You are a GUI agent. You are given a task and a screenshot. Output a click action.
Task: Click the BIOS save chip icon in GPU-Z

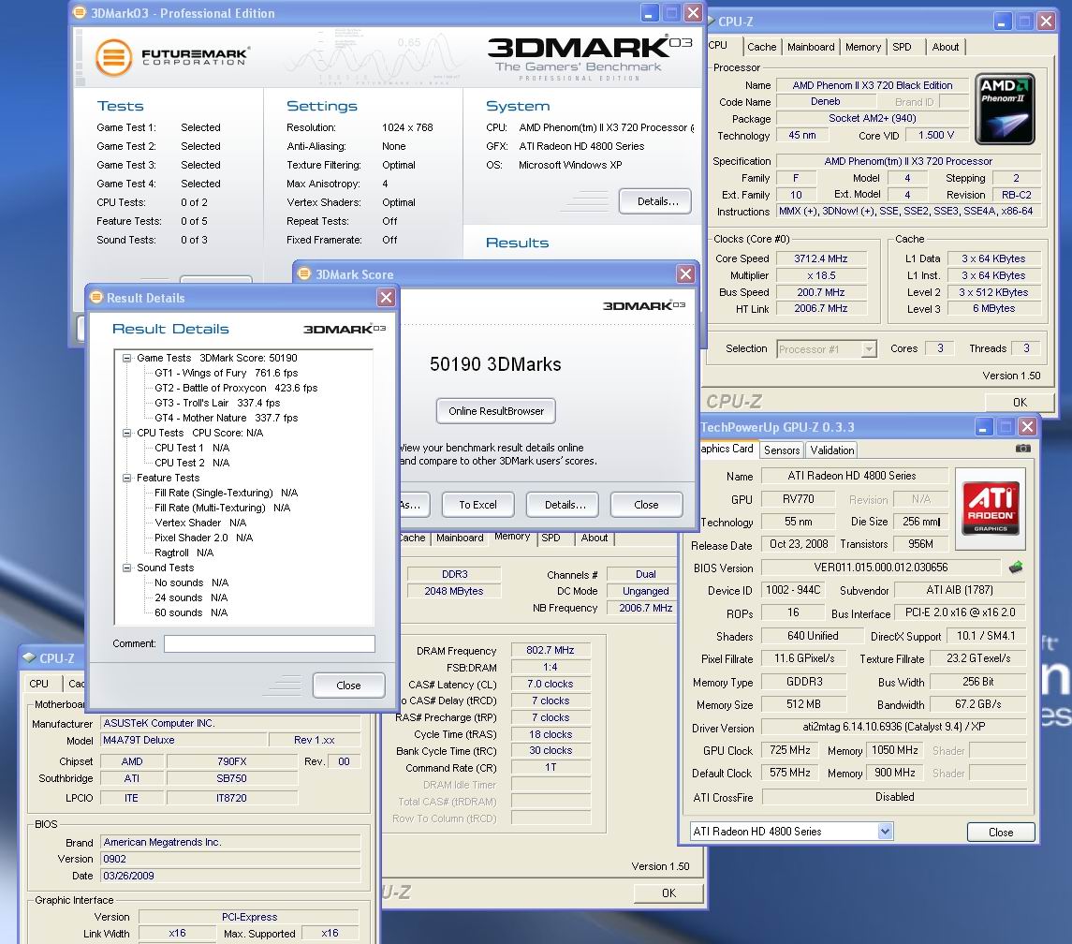point(1016,568)
